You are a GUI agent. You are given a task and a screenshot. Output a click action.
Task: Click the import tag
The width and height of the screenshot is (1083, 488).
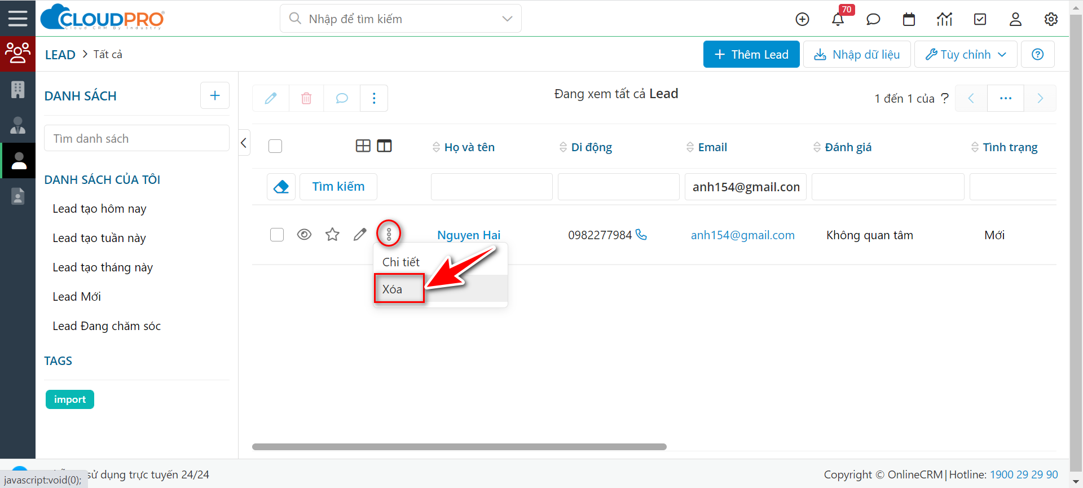70,399
